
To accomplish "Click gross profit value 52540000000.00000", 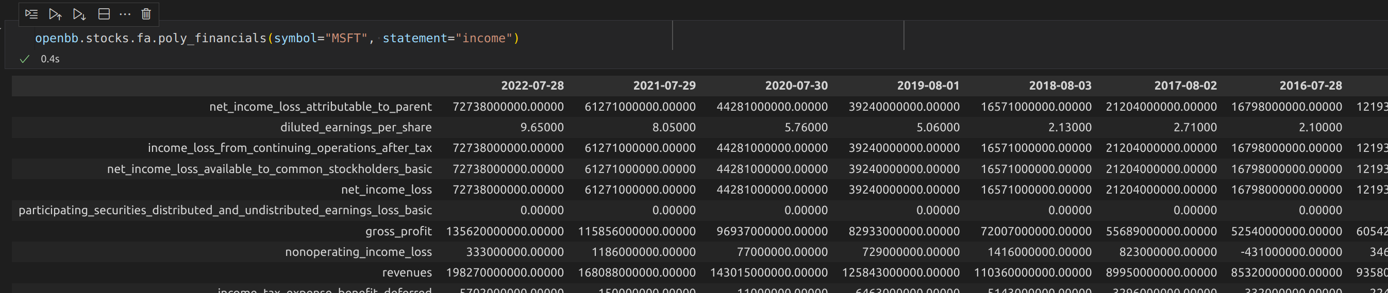I will (x=1286, y=232).
